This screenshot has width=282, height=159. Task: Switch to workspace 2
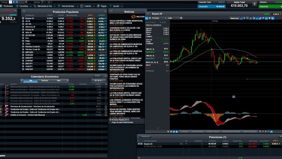(14, 2)
